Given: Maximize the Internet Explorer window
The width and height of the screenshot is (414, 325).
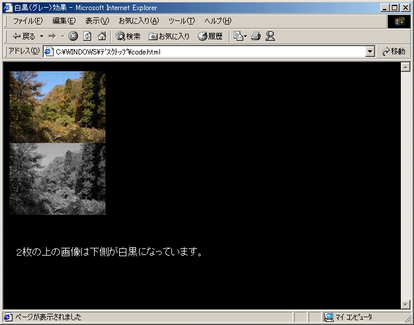Looking at the screenshot, I should tap(394, 8).
